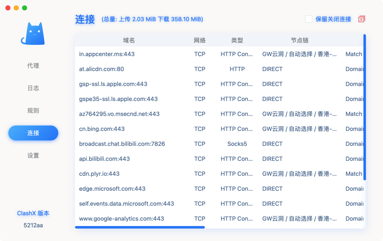Image resolution: width=383 pixels, height=241 pixels.
Task: Open the 日志 page in sidebar
Action: [x=33, y=88]
